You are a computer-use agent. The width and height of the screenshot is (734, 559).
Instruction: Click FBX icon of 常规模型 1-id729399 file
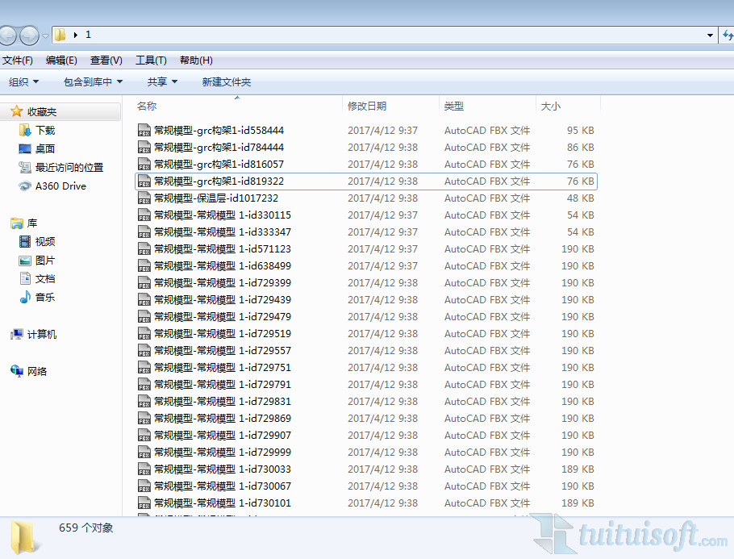pyautogui.click(x=144, y=283)
